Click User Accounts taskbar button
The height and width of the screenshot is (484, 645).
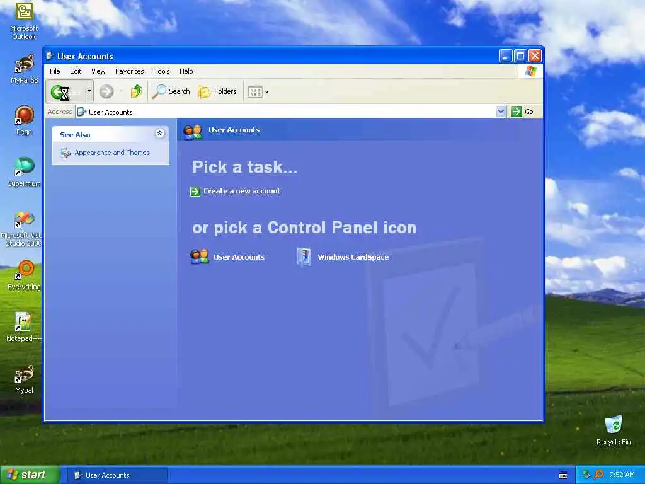coord(117,475)
